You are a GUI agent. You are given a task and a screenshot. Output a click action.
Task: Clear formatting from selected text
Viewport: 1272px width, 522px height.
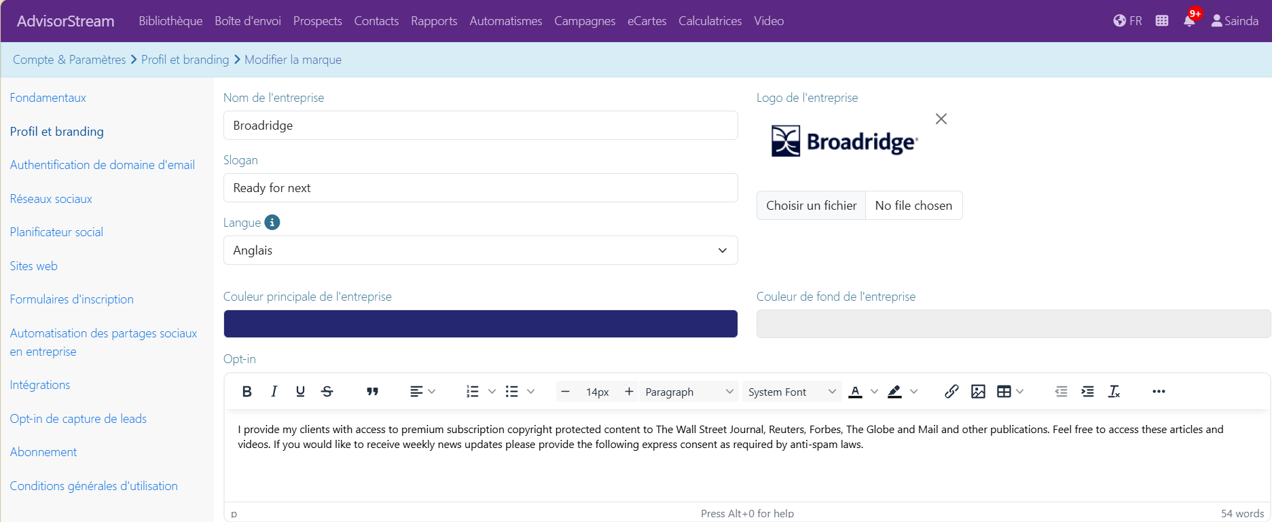[x=1114, y=392]
